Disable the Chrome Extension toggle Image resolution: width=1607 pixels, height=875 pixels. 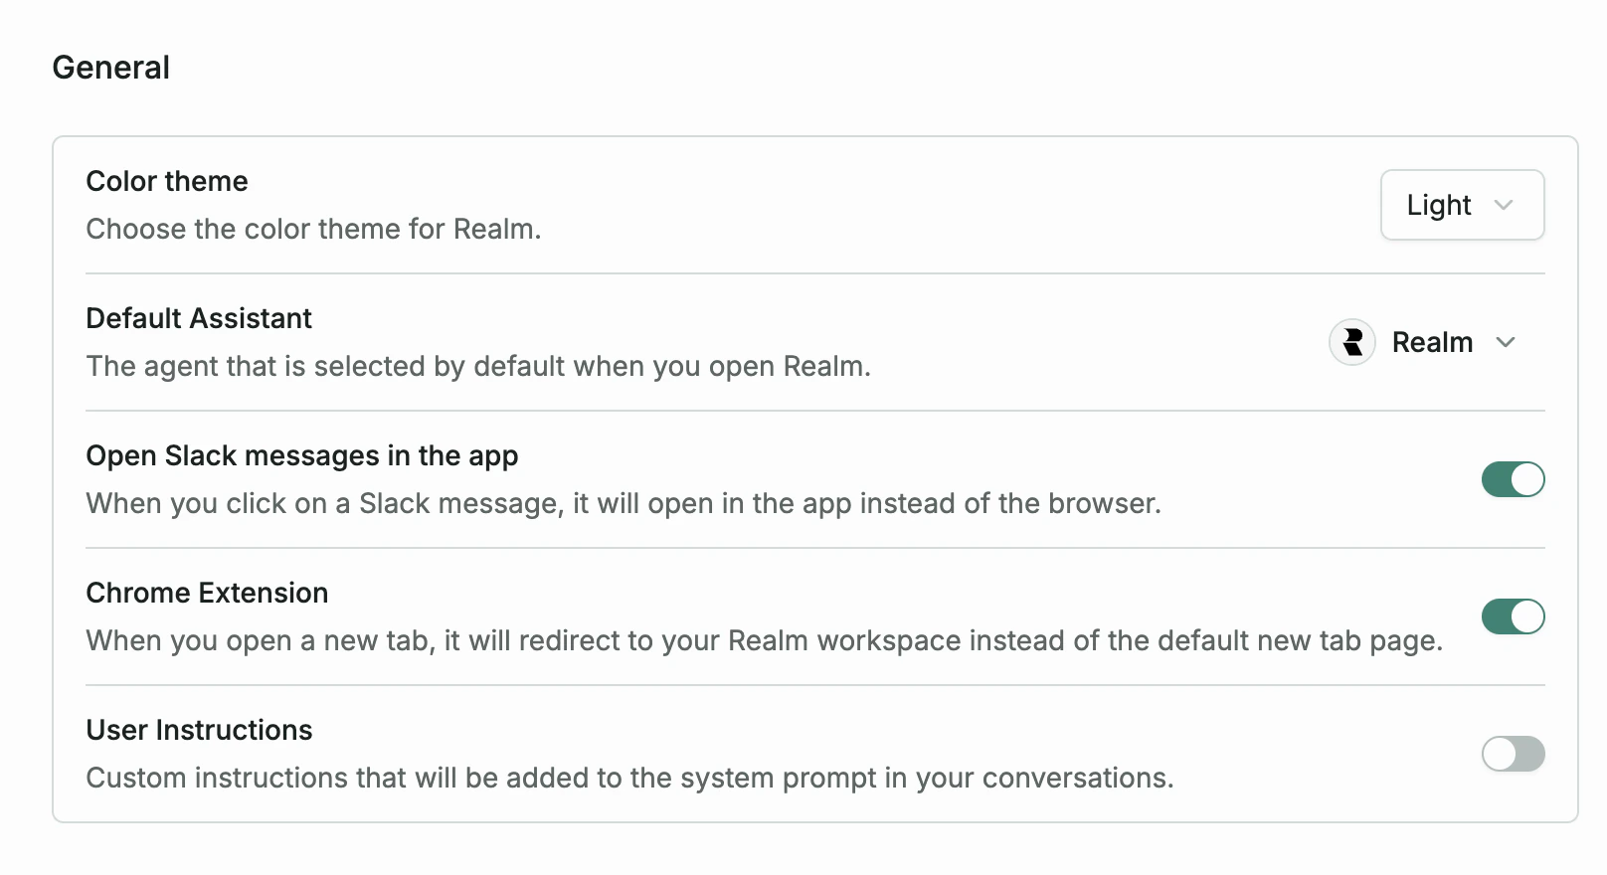click(1513, 616)
